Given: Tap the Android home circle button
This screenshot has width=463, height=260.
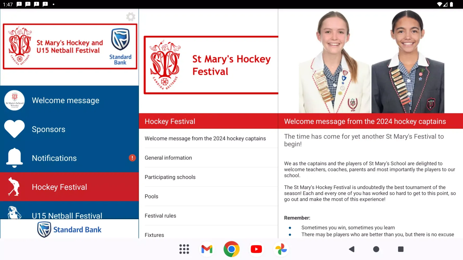Looking at the screenshot, I should pos(376,249).
